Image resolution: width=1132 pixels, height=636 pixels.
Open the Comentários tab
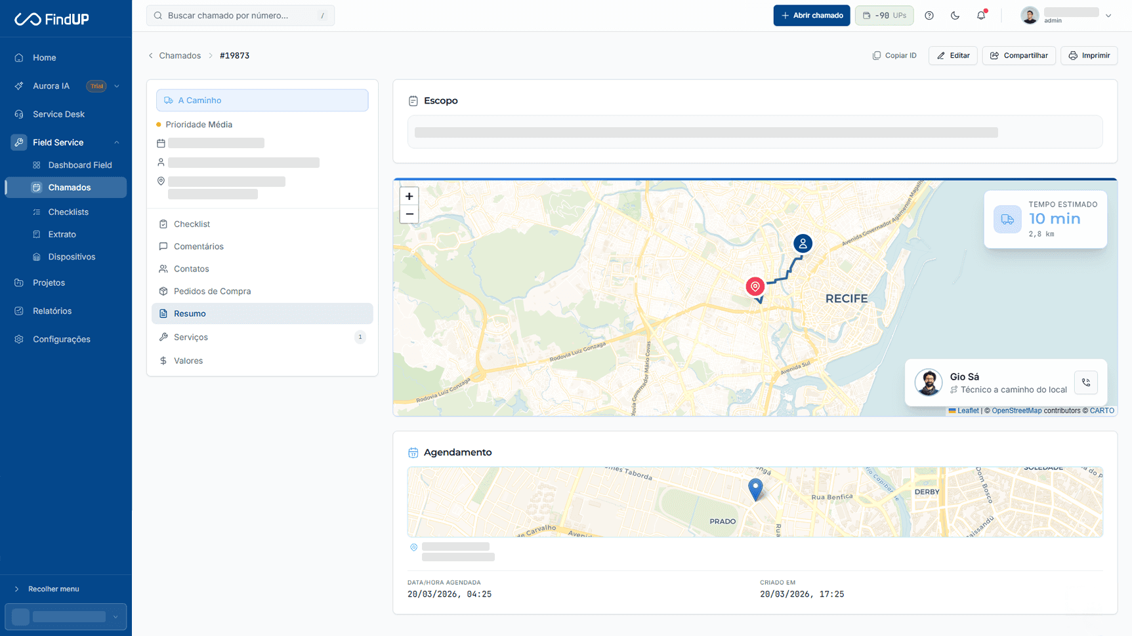pos(262,247)
